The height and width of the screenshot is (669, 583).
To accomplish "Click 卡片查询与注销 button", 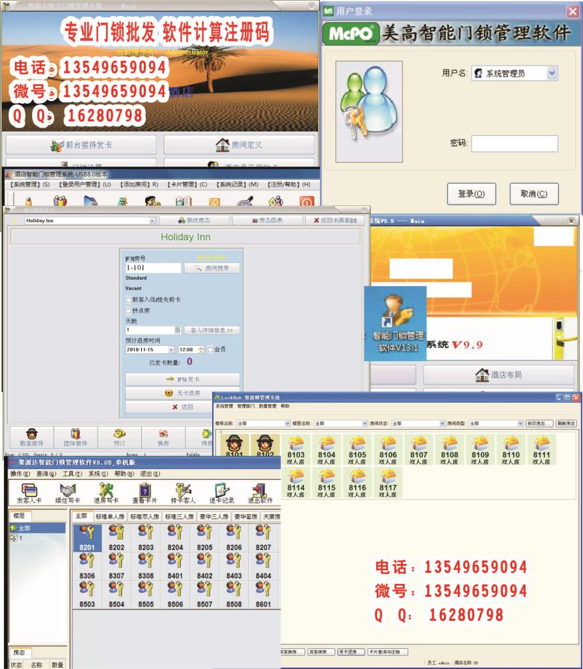I will pos(388,652).
